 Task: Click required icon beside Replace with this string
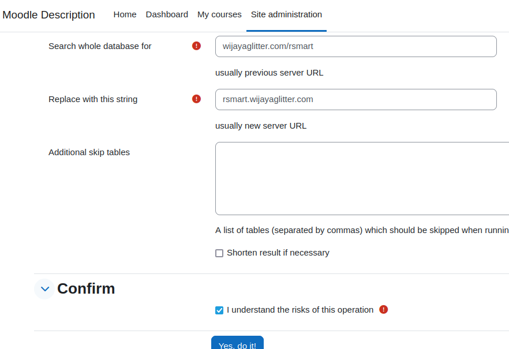(196, 99)
